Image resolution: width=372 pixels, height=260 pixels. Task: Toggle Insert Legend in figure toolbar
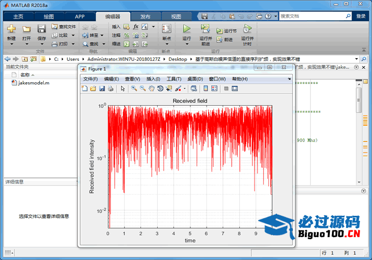(214, 88)
